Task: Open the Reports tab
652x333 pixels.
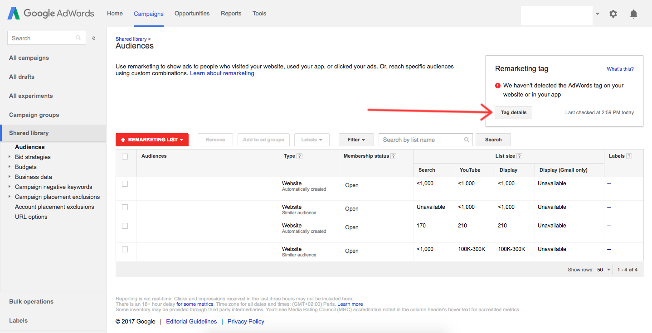Action: (231, 14)
